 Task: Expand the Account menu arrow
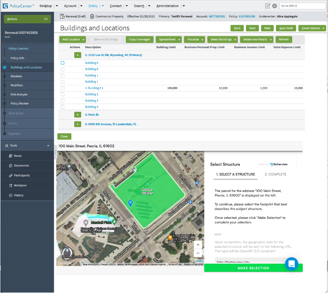point(82,6)
